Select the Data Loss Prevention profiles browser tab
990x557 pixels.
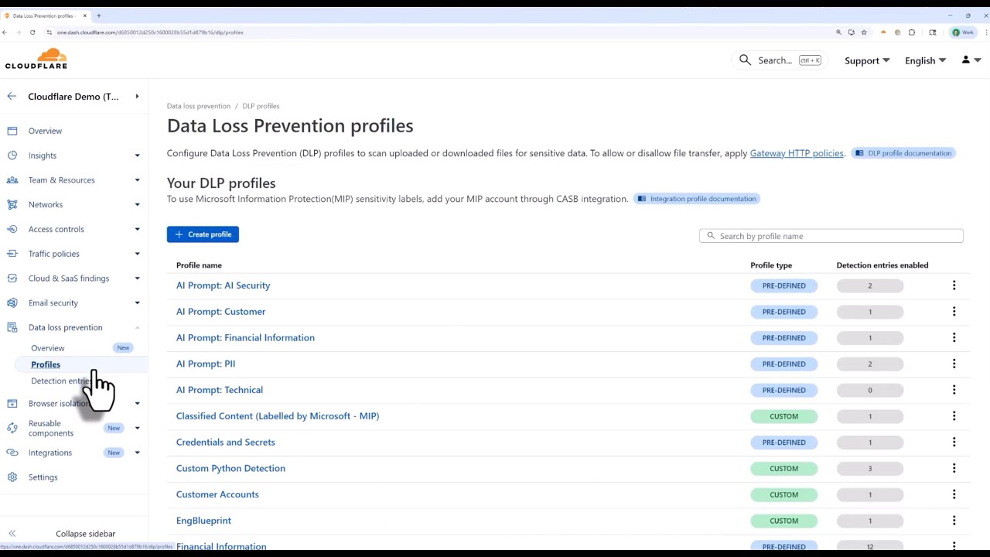coord(45,15)
